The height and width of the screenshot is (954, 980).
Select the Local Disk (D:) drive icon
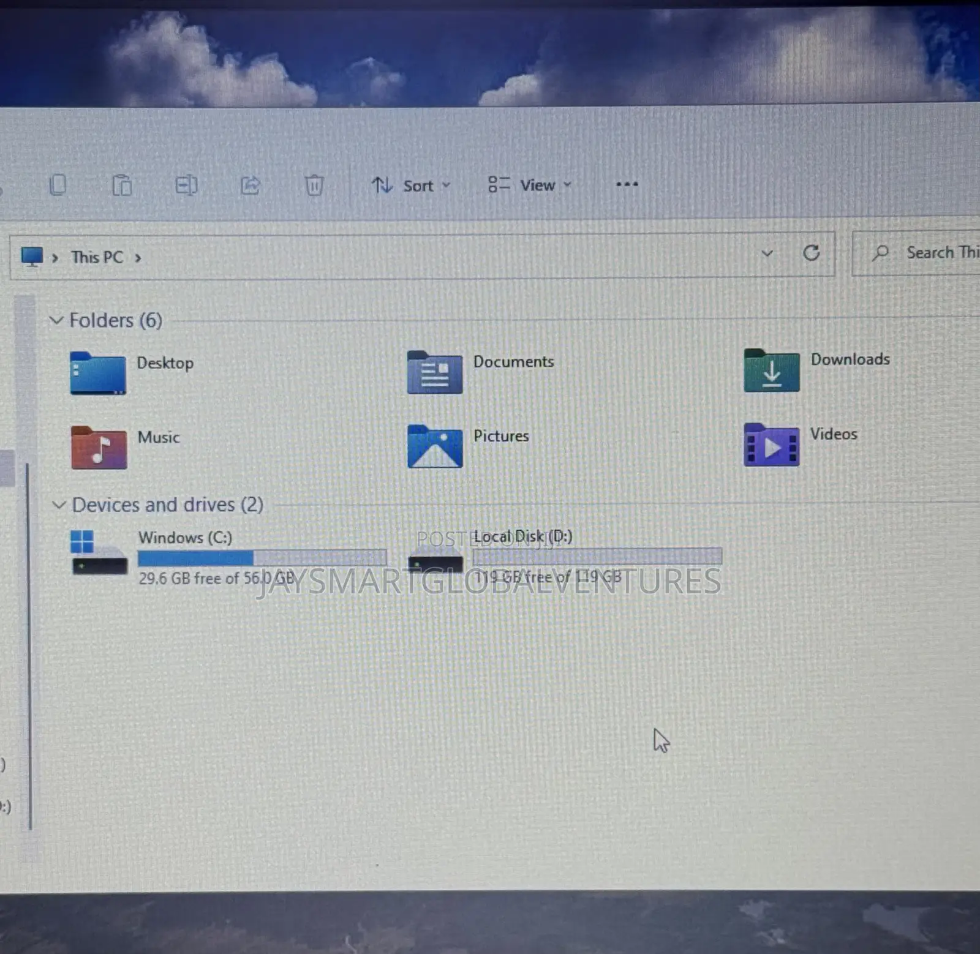[435, 560]
